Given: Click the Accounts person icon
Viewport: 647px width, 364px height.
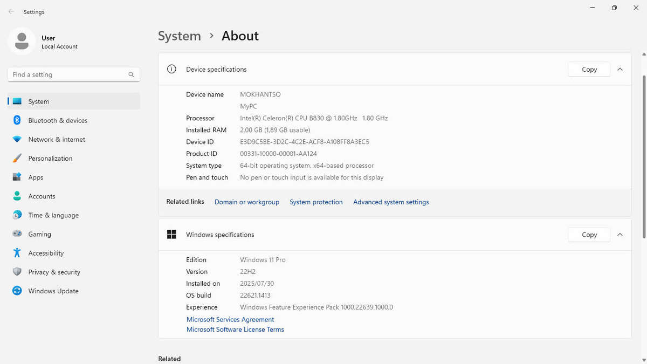Looking at the screenshot, I should 17,196.
